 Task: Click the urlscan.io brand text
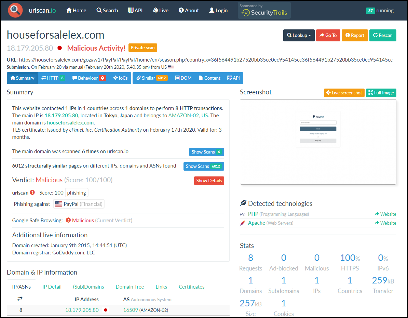42,10
